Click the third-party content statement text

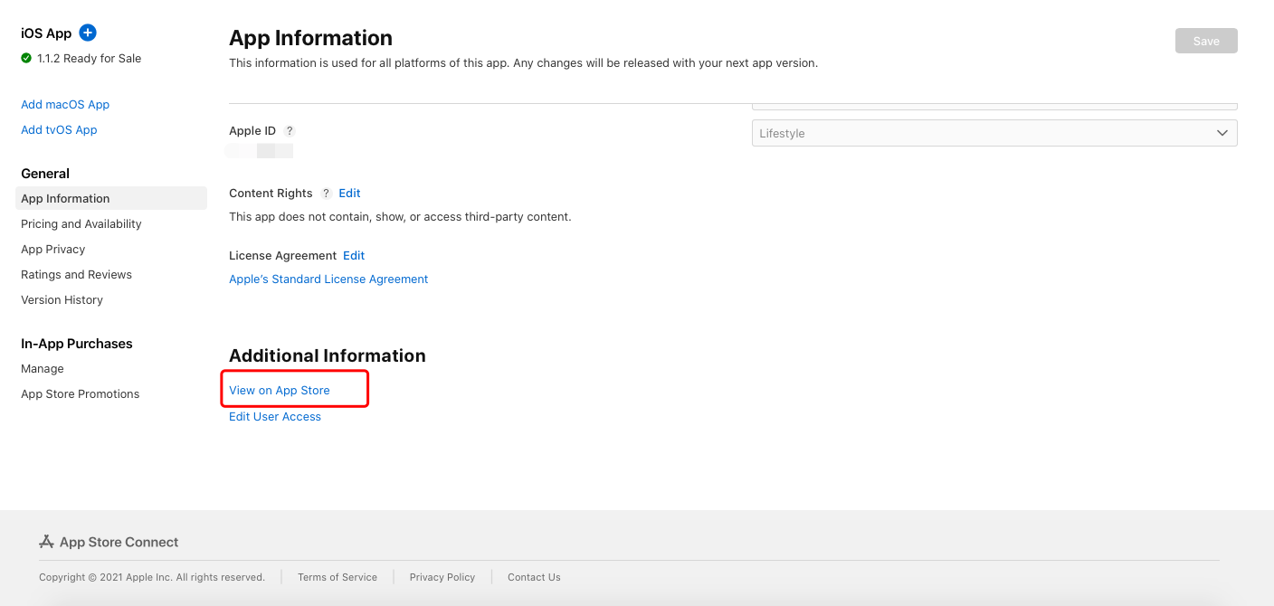tap(400, 216)
